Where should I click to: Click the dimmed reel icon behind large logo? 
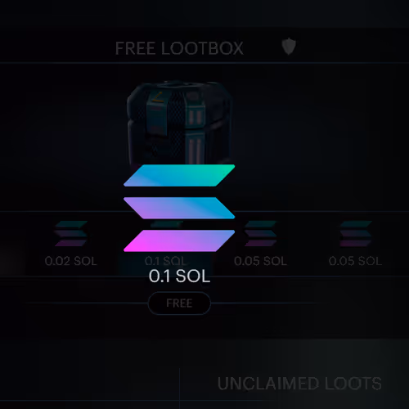pyautogui.click(x=166, y=224)
